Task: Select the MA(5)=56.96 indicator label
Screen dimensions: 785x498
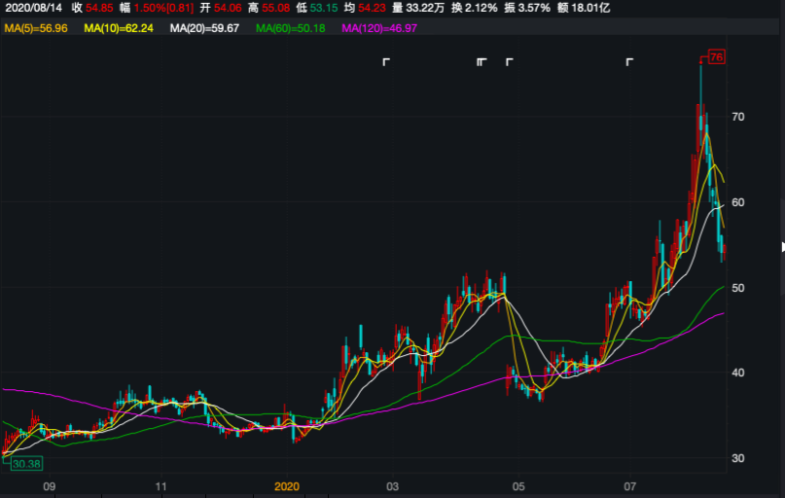Action: tap(36, 29)
